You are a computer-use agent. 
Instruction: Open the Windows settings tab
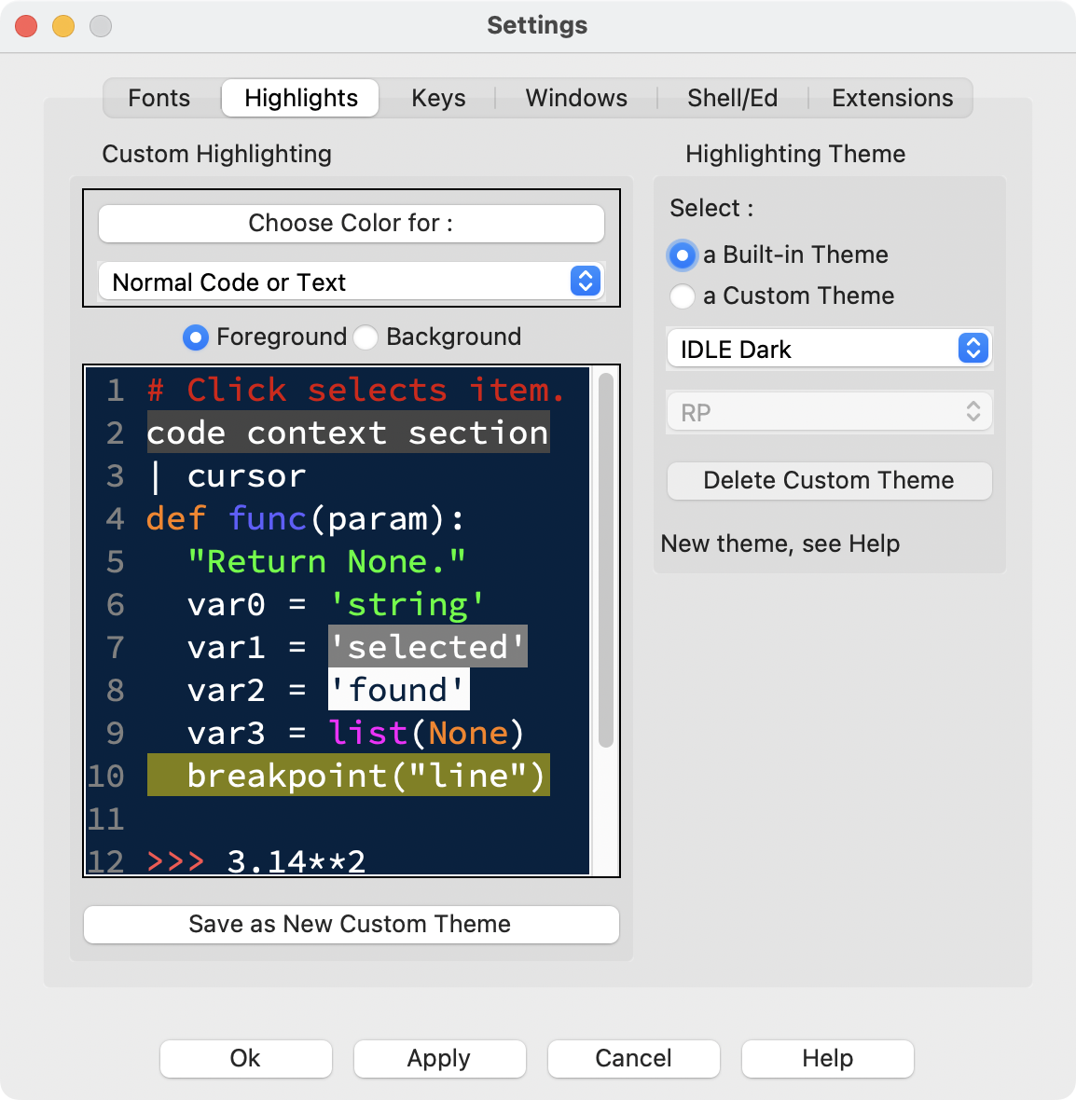tap(575, 98)
